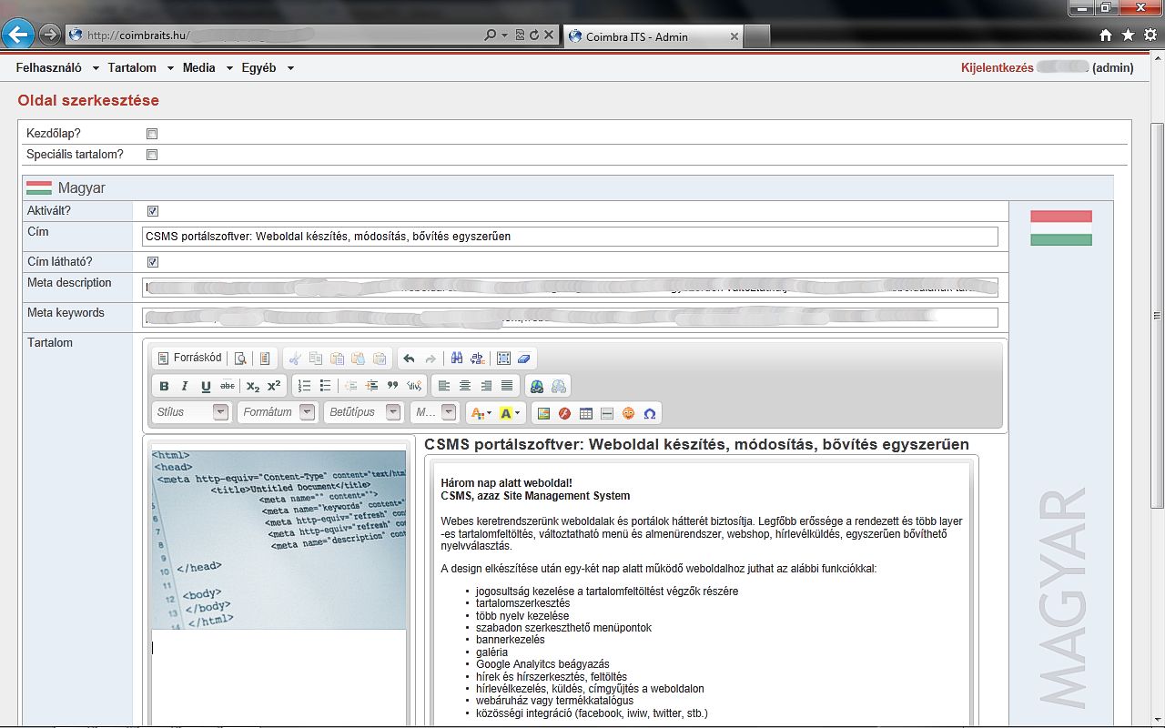Center align the text
The height and width of the screenshot is (728, 1165).
(x=465, y=386)
